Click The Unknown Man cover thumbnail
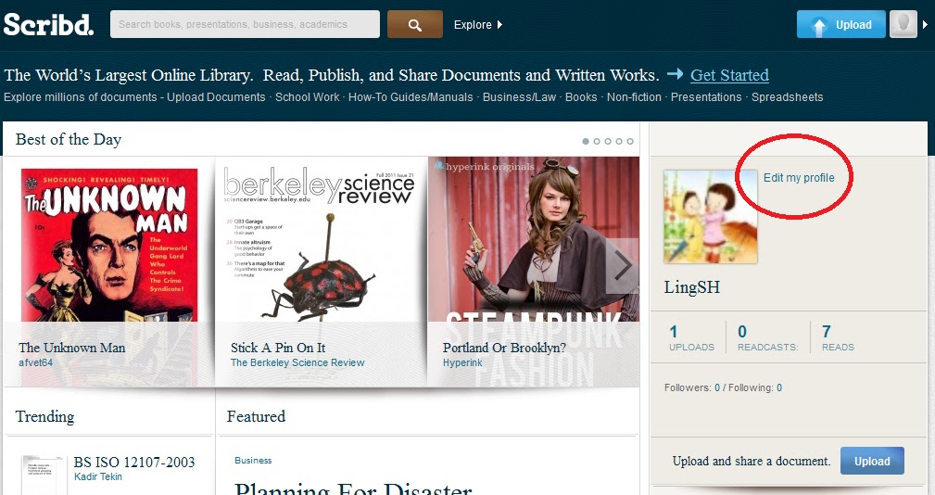The width and height of the screenshot is (935, 495). 109,245
